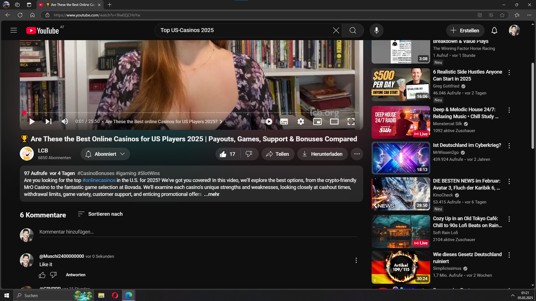This screenshot has height=301, width=536.
Task: Open the notifications bell
Action: 494,30
